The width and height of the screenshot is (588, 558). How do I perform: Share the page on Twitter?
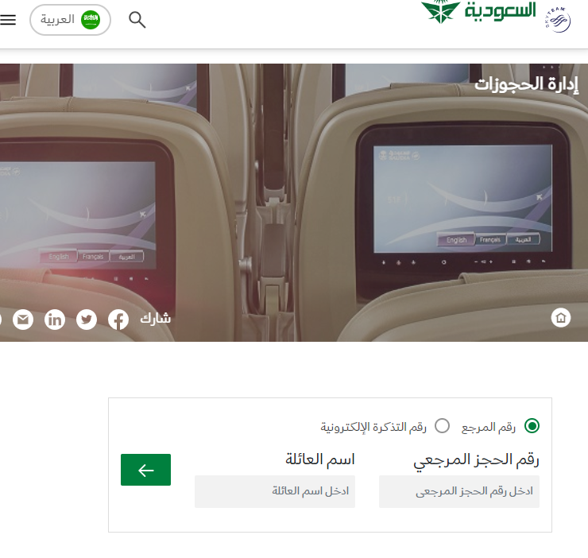pos(87,320)
